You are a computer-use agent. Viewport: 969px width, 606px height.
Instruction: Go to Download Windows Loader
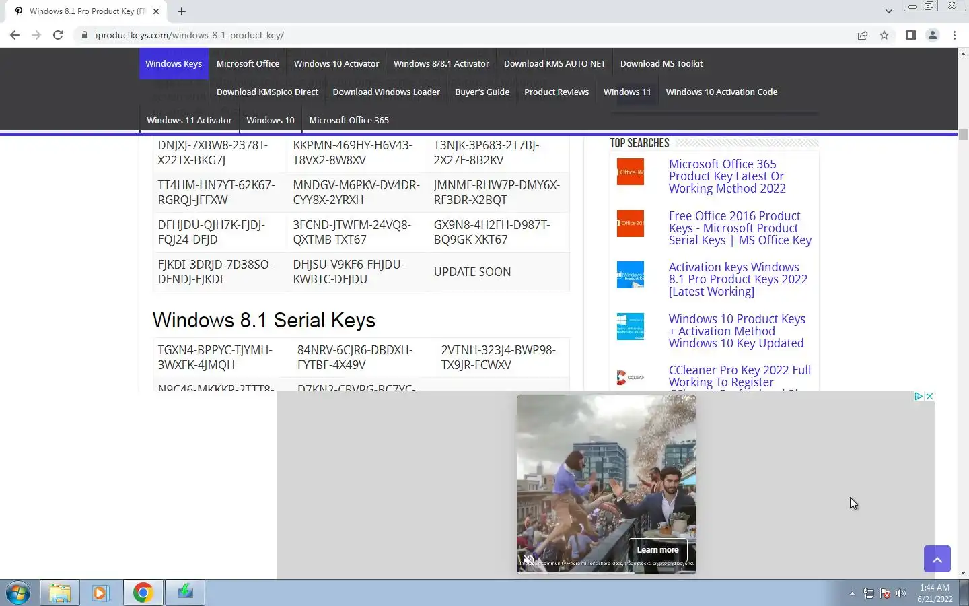386,92
